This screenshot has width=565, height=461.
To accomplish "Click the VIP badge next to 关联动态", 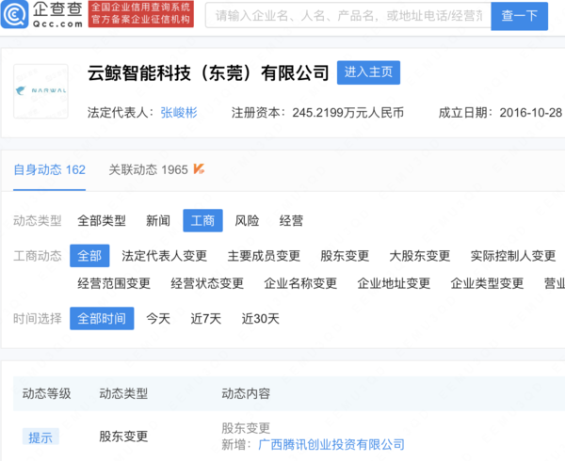I will 199,168.
